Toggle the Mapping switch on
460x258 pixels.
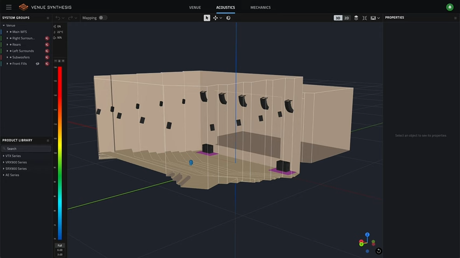[102, 18]
